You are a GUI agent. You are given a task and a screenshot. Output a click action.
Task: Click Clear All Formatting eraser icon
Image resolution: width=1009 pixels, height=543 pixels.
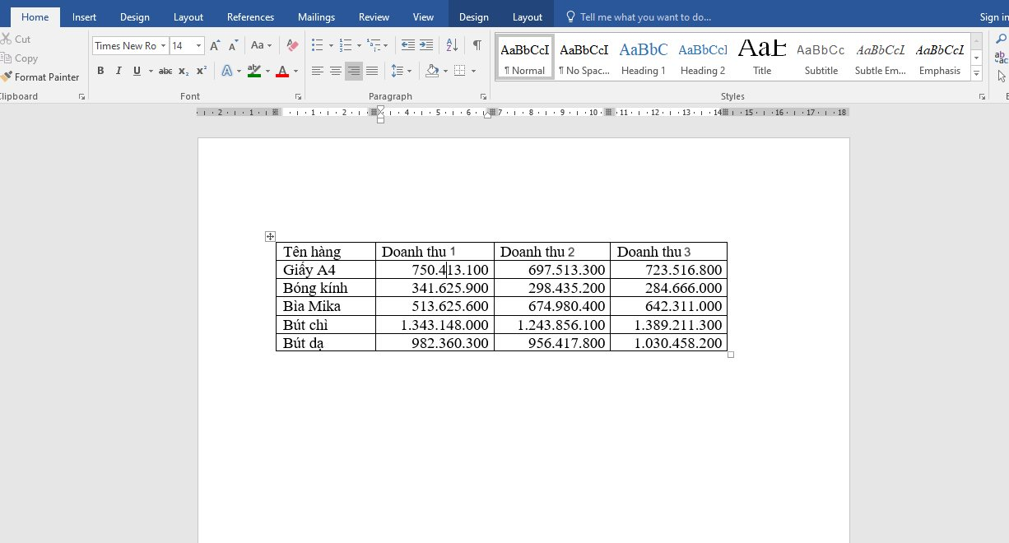(292, 45)
